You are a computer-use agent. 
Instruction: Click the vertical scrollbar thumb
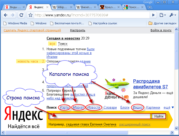(176, 50)
